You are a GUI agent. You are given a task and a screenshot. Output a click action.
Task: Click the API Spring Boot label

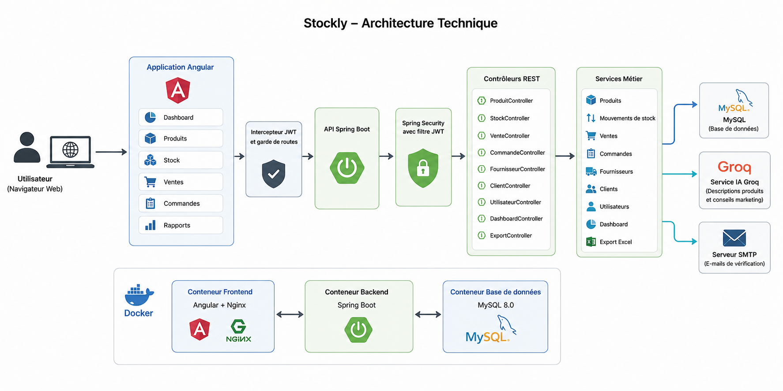pyautogui.click(x=347, y=129)
